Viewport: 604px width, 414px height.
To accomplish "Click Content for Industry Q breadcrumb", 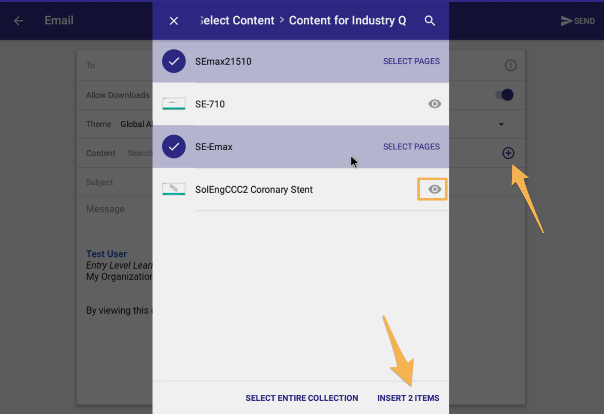I will tap(347, 20).
